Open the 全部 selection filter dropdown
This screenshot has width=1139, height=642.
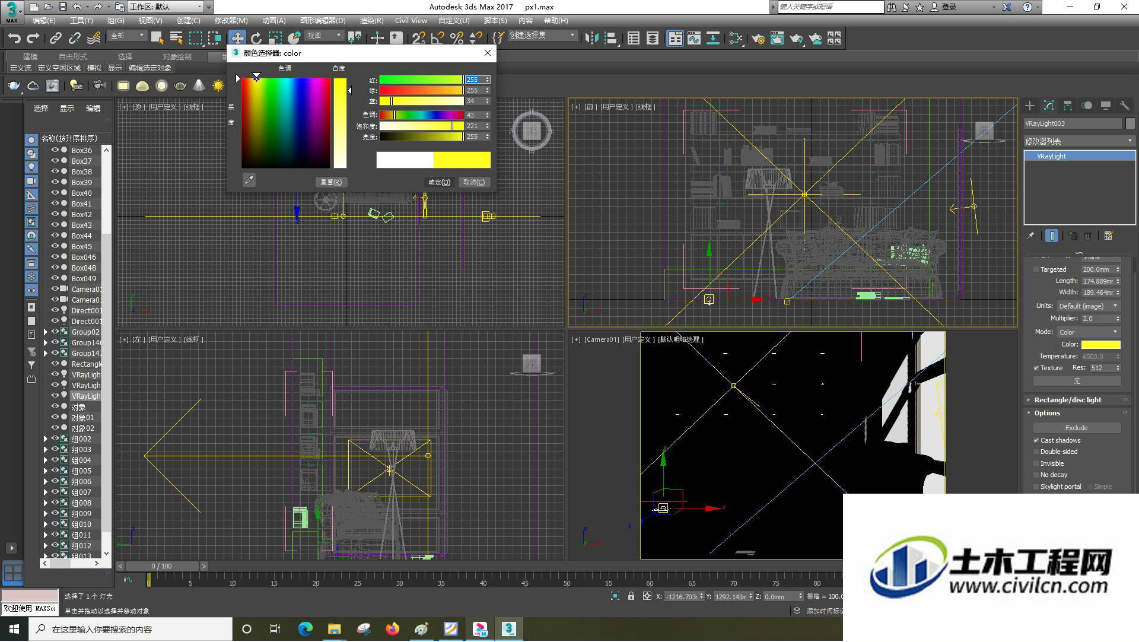point(127,36)
